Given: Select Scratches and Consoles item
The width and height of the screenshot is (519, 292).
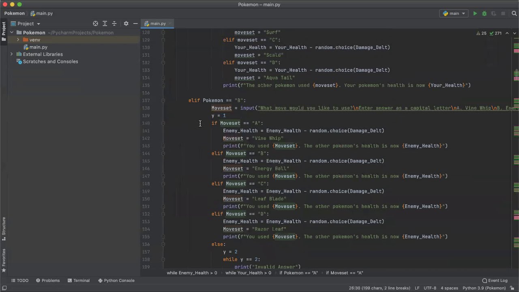Looking at the screenshot, I should [50, 62].
